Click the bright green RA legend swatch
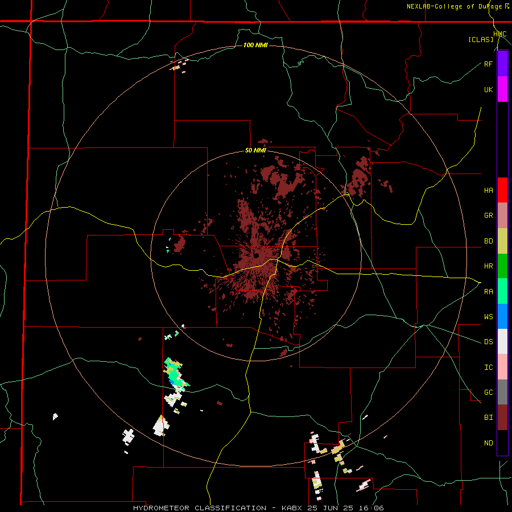This screenshot has height=512, width=512. coord(502,291)
